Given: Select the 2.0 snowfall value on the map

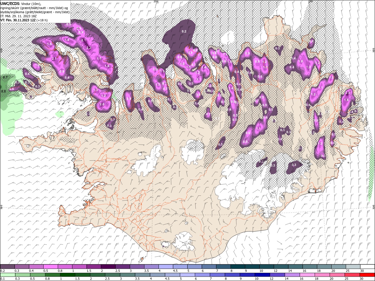Looking at the screenshot, I should tap(102, 104).
